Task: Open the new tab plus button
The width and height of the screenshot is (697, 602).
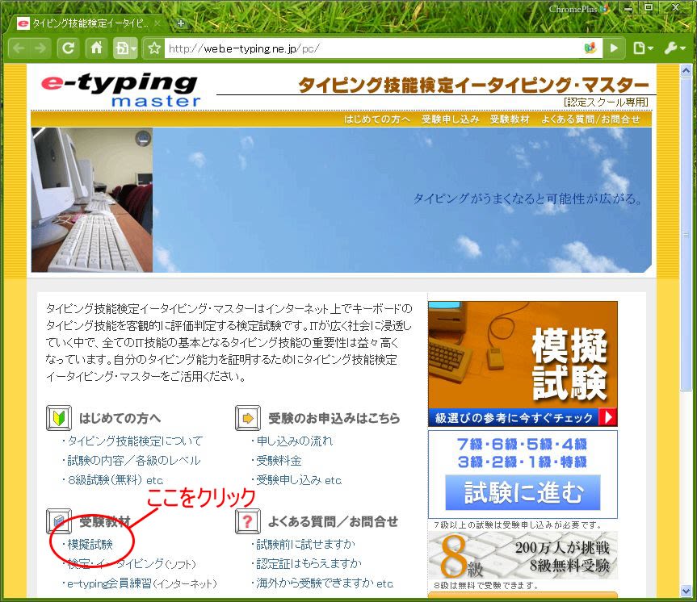Action: point(180,23)
